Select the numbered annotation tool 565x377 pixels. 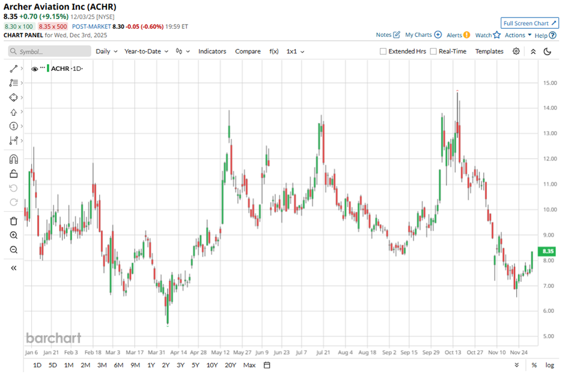click(x=14, y=126)
